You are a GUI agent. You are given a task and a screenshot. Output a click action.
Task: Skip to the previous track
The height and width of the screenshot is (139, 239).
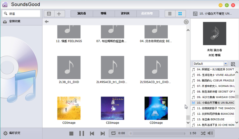(x=92, y=133)
